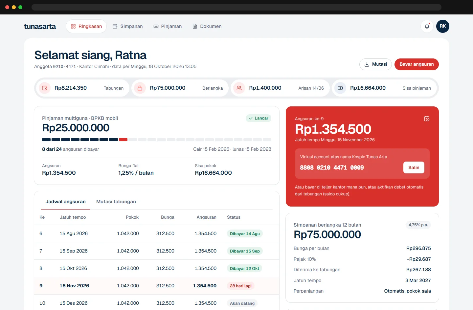Viewport: 473px width, 310px height.
Task: Click the 15 Agu 2026 due date
Action: tap(74, 233)
